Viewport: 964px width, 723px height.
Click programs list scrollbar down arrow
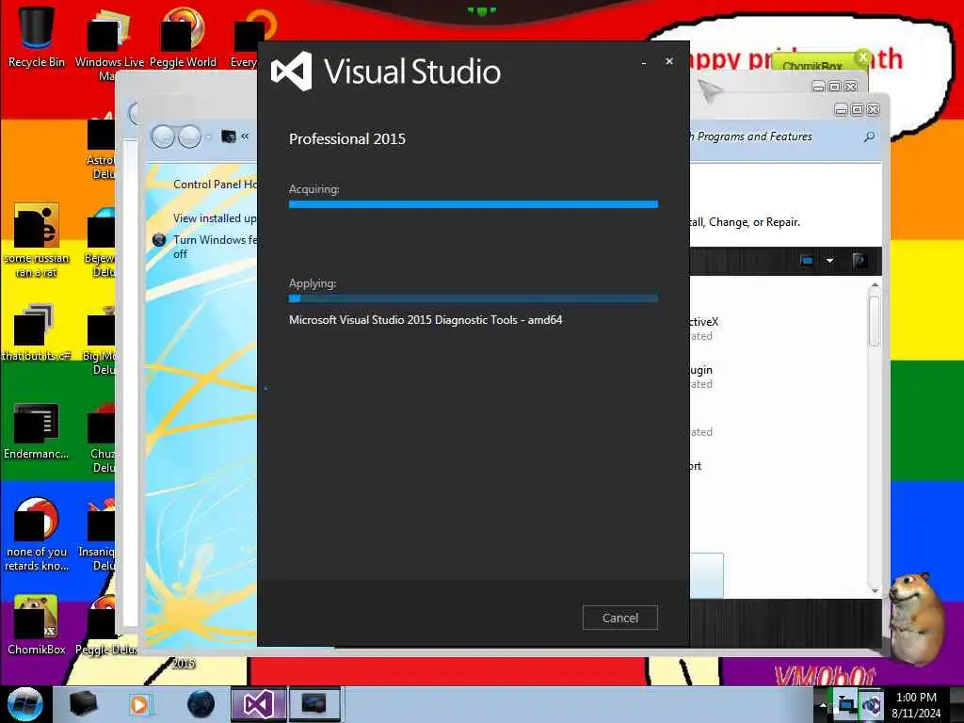[x=875, y=591]
